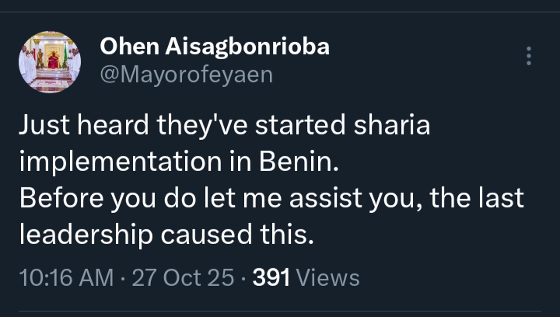The image size is (560, 317).
Task: Open the Ohen Aisagbonrioba display name link
Action: pos(214,47)
